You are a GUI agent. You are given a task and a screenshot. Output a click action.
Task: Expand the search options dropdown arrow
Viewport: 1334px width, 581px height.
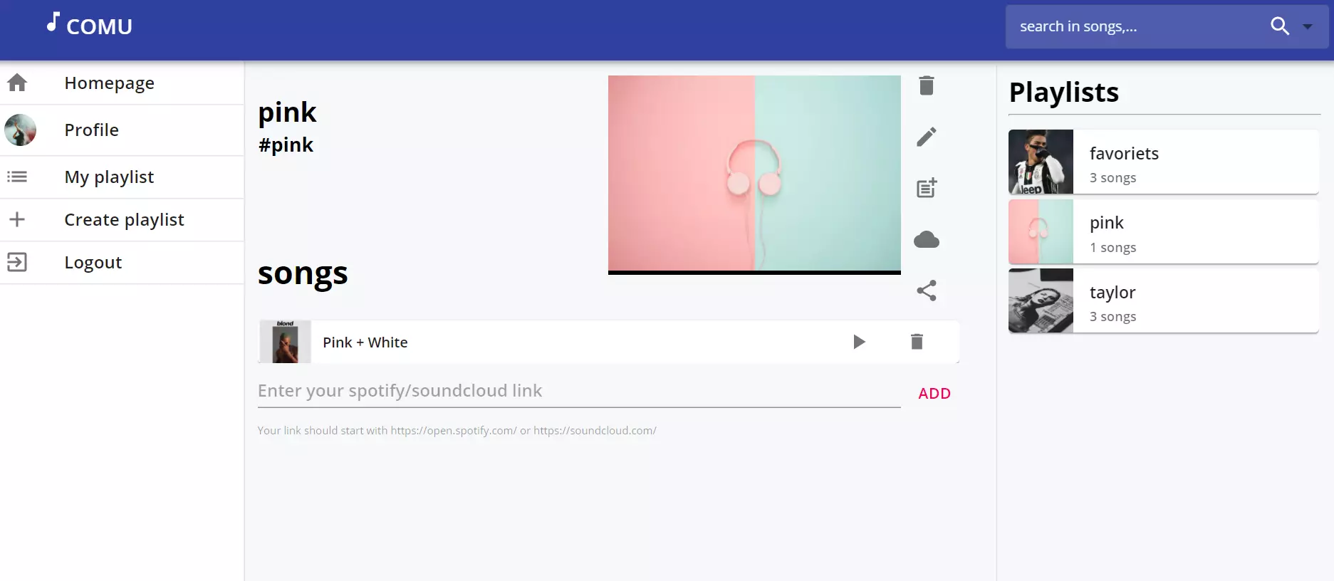coord(1308,27)
